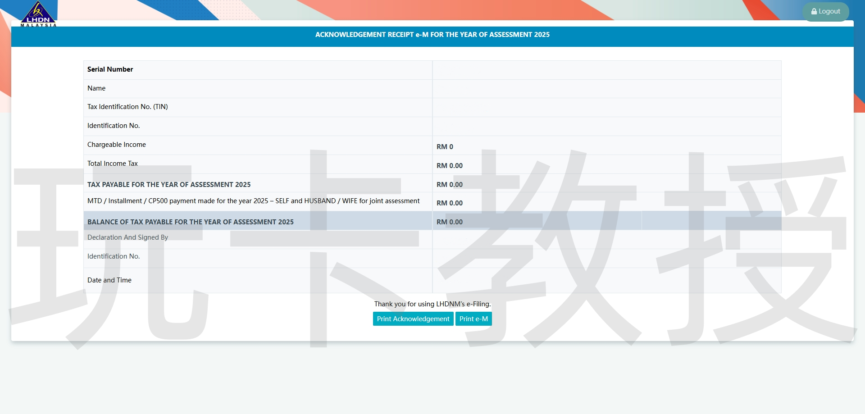Click the MTD / Installment / CP500 row label

[x=253, y=201]
